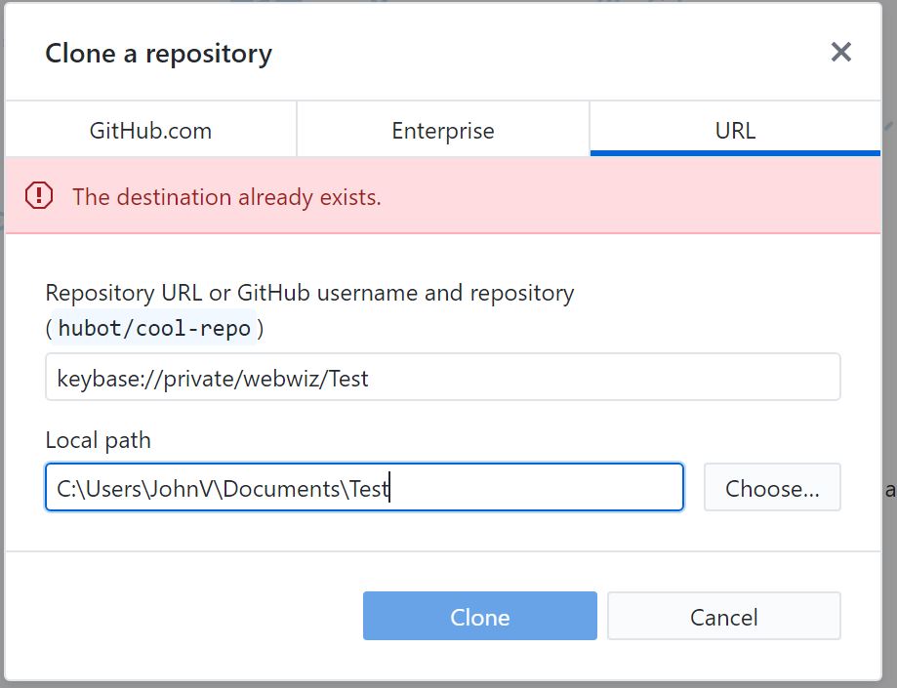Viewport: 897px width, 688px height.
Task: Click the Local path input field
Action: coord(364,487)
